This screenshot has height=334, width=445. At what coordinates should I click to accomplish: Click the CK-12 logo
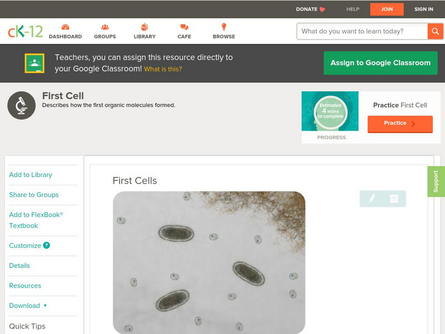point(25,31)
